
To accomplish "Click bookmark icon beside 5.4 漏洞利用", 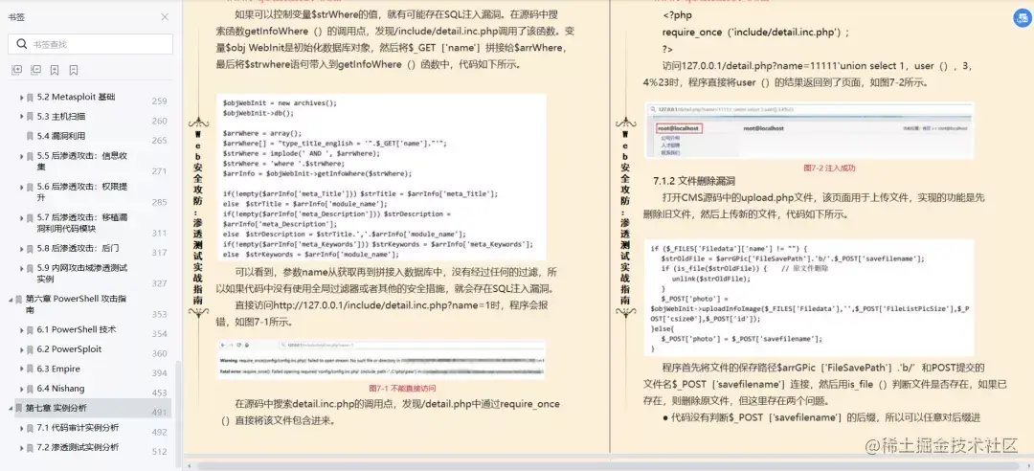I will click(x=31, y=137).
